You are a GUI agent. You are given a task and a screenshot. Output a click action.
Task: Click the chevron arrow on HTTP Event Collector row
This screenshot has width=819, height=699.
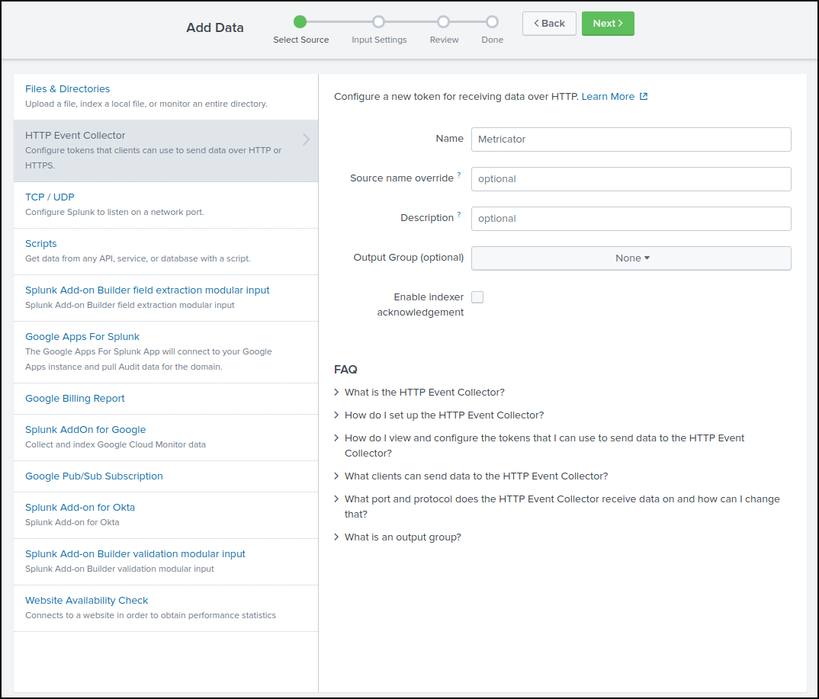coord(306,139)
